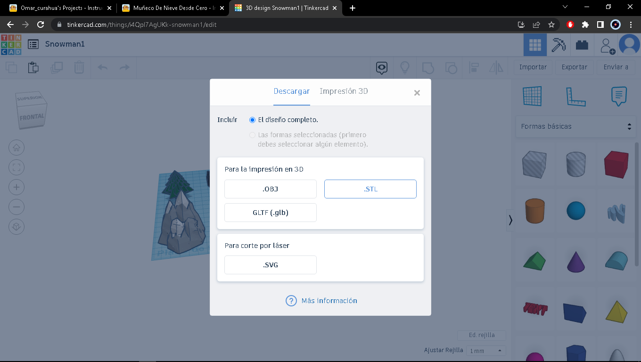Select the green roof shape
Screen dimensions: 641x362
point(534,261)
